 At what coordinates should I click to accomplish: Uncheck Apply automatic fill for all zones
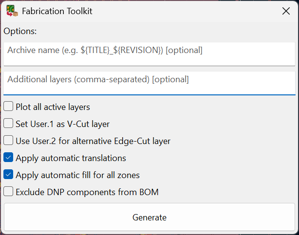8,175
